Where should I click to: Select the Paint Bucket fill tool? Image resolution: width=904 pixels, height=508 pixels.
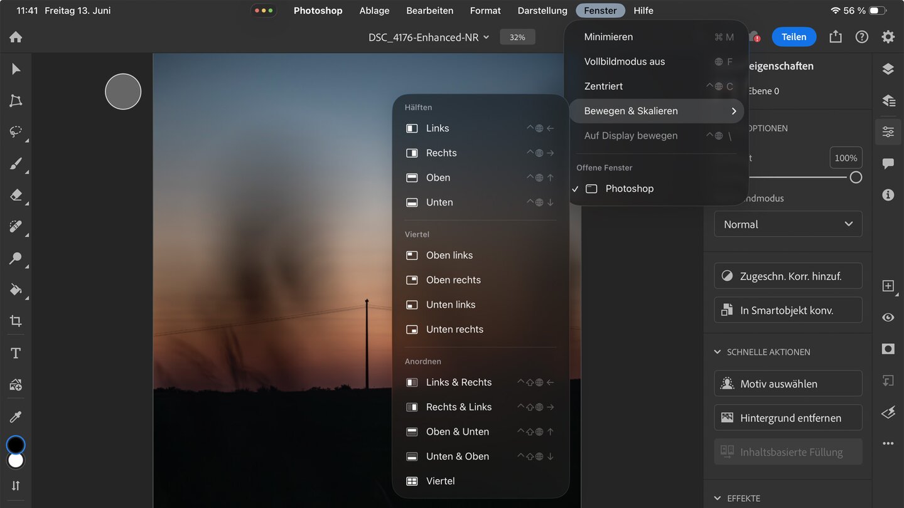tap(16, 289)
